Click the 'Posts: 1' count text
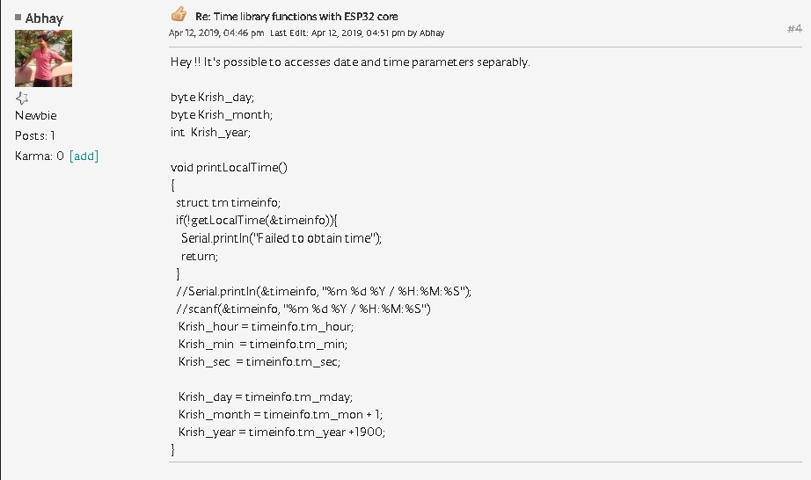This screenshot has width=811, height=480. click(x=35, y=135)
